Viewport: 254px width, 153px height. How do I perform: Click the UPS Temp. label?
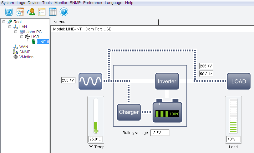(x=96, y=147)
